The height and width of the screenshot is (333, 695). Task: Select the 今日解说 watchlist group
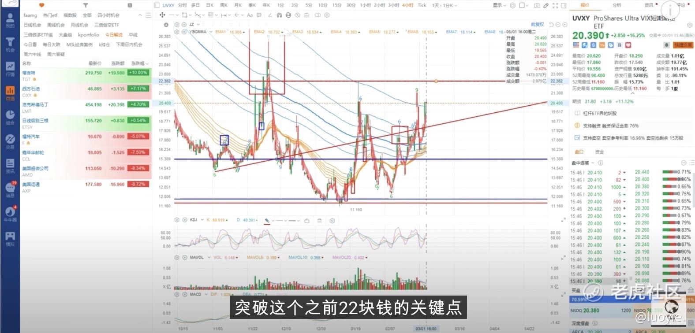click(114, 34)
